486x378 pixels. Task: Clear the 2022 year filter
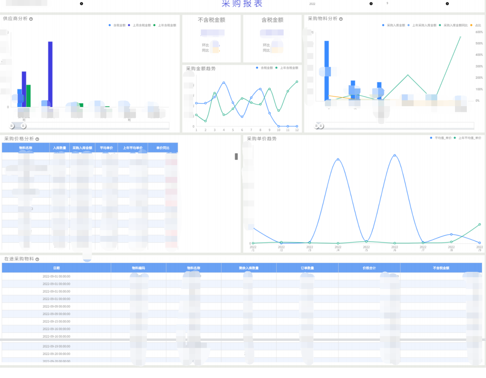pos(371,3)
